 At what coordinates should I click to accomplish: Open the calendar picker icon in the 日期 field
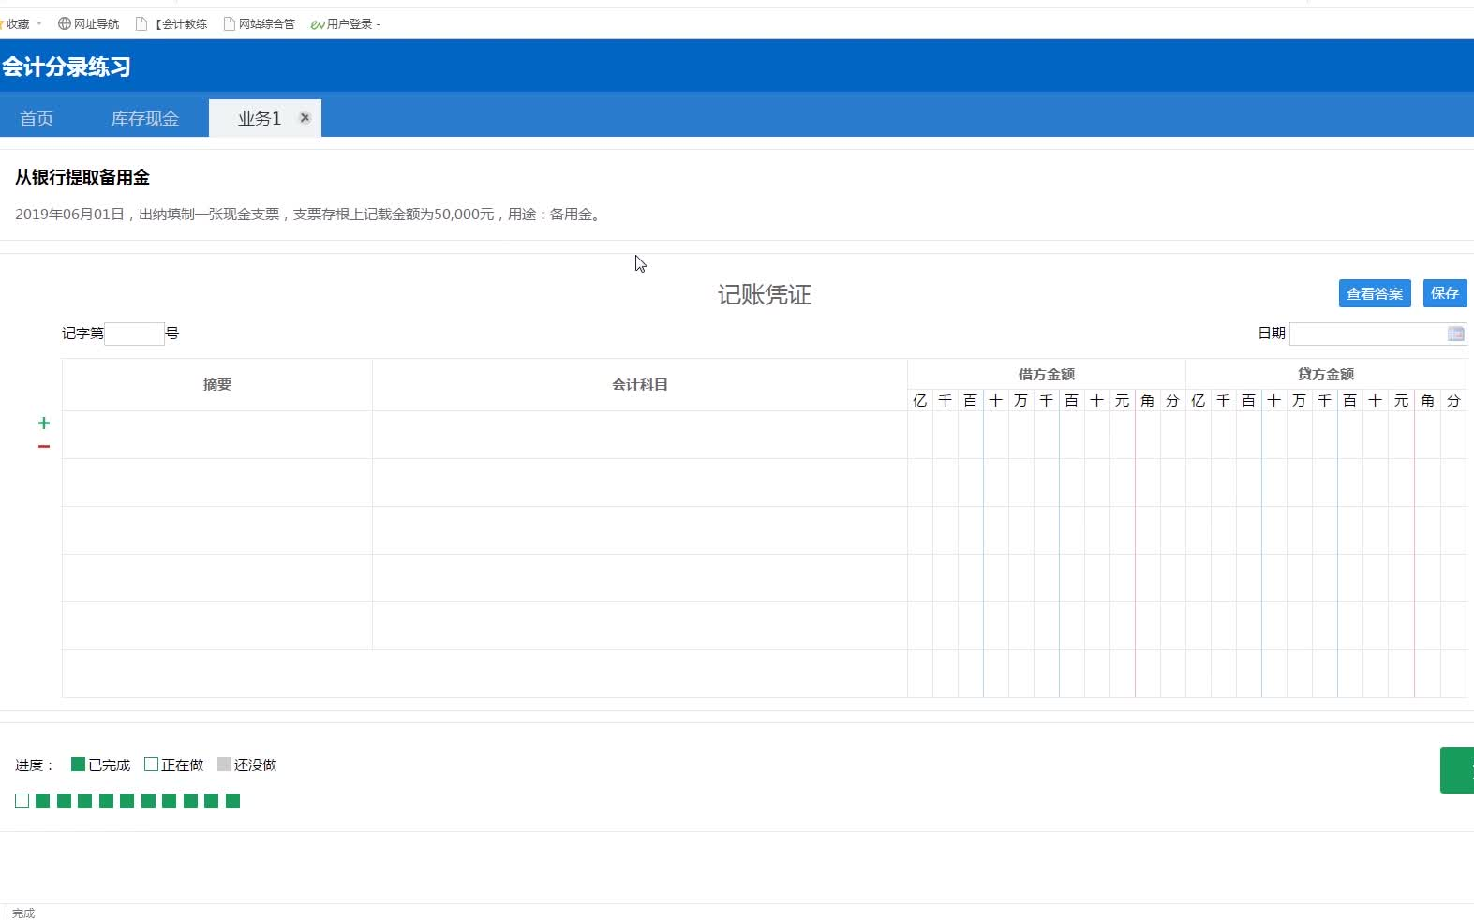[1455, 334]
